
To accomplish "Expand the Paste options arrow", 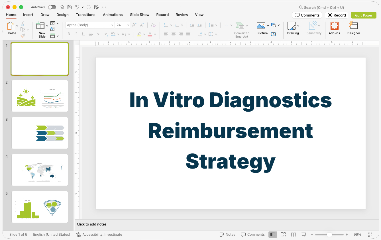I will 17,26.
